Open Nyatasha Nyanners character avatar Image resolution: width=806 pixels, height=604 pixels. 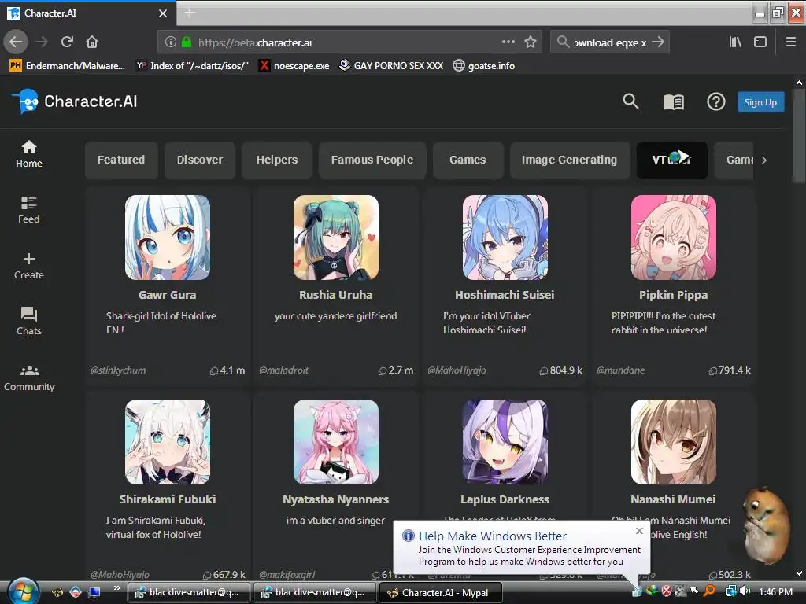[336, 442]
